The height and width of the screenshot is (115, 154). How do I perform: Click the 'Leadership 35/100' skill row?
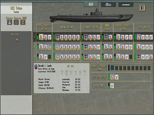(x=71, y=79)
